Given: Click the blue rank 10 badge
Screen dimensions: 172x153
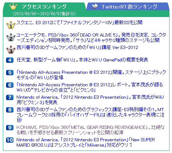Looking at the screenshot, I should point(10,140).
